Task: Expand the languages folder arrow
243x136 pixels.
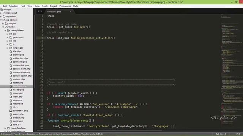Action: click(x=8, y=48)
